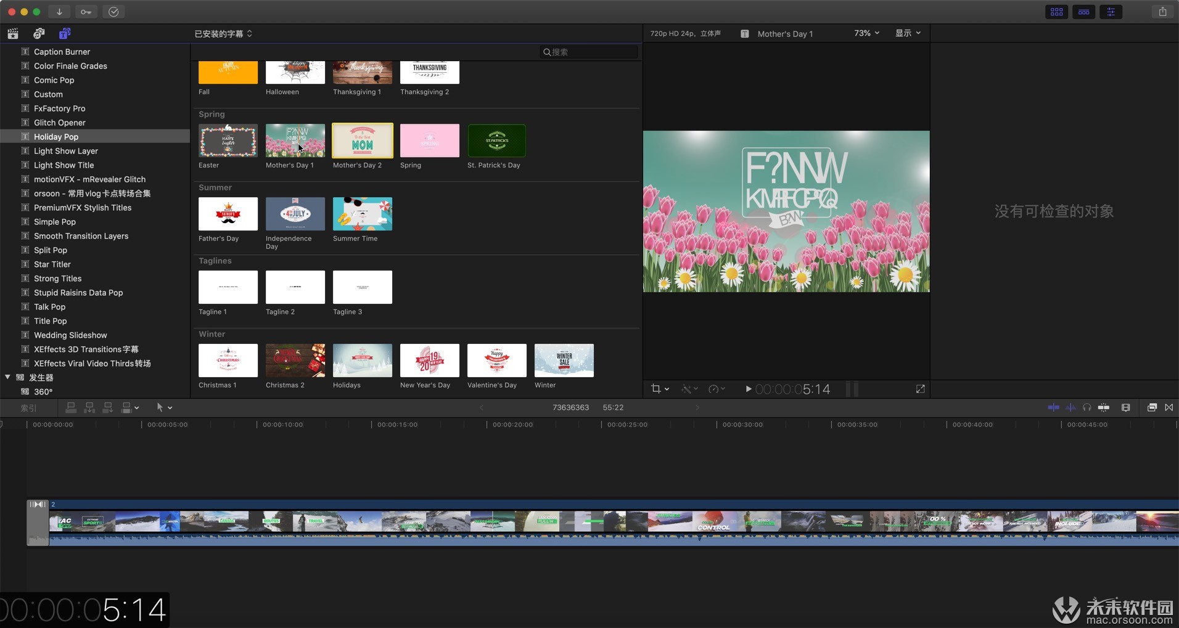Select the pink Spring title thumbnail
This screenshot has height=628, width=1179.
tap(430, 141)
